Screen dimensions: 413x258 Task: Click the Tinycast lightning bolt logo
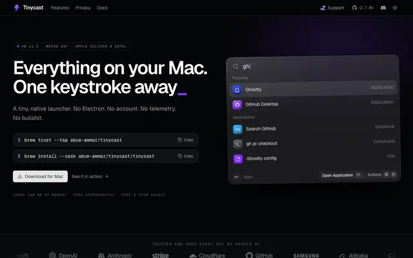coord(17,8)
